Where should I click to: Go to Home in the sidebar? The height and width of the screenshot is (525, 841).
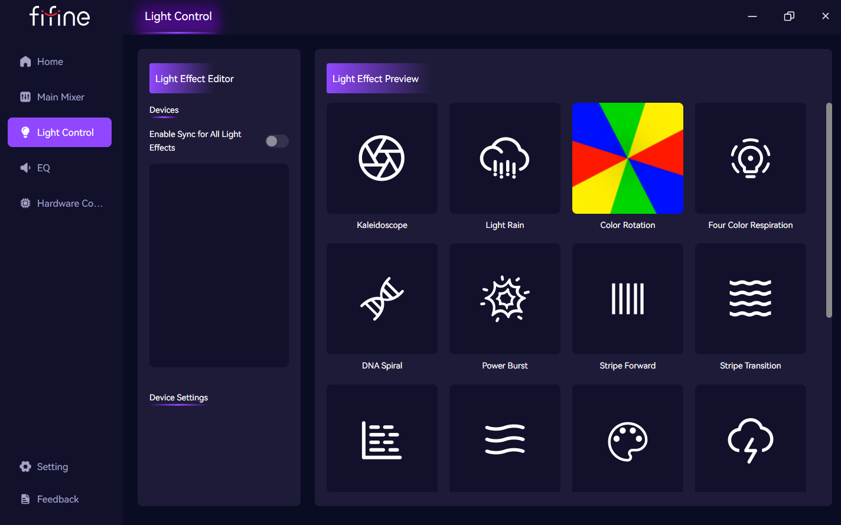[x=60, y=61]
